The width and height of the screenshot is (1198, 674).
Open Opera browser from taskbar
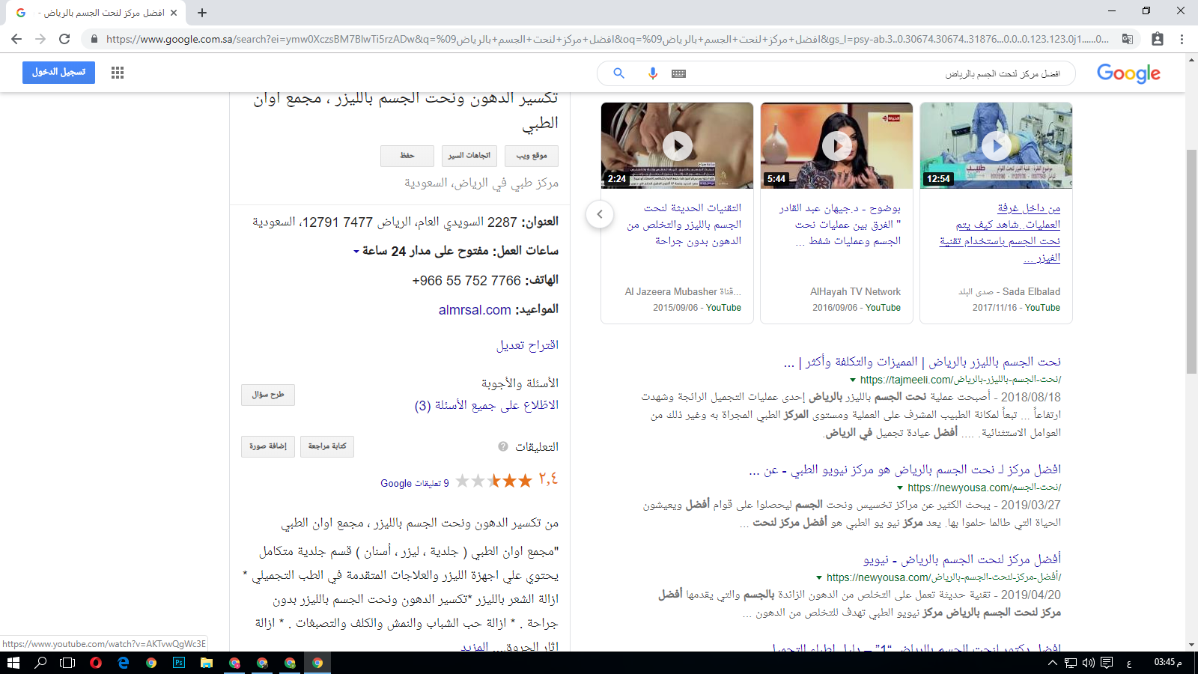tap(96, 663)
